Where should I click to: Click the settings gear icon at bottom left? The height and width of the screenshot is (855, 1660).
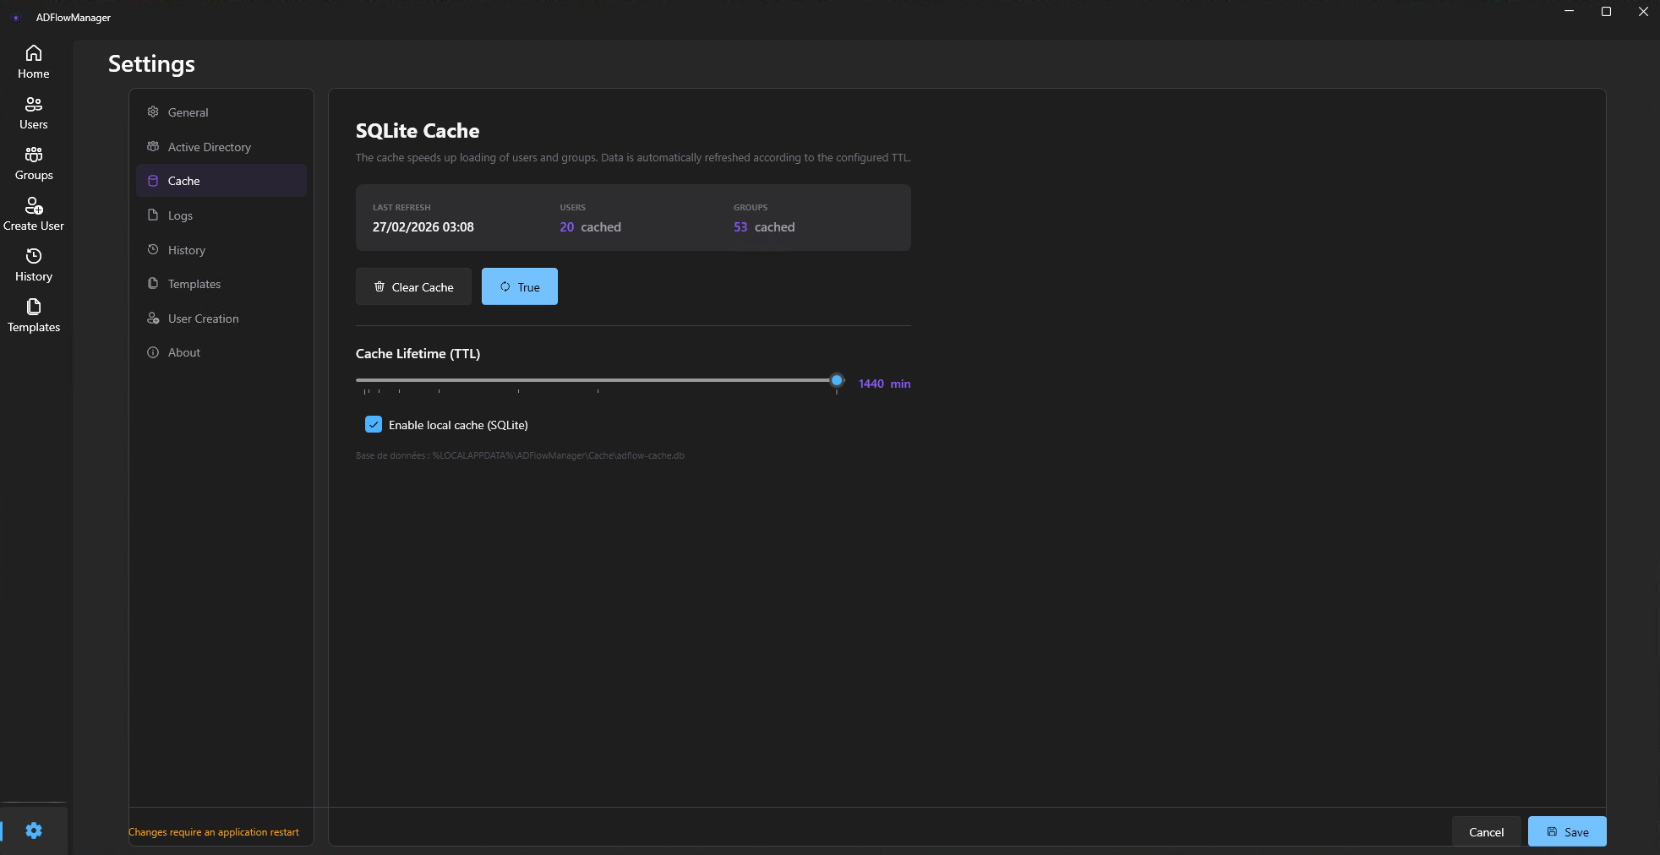tap(34, 830)
